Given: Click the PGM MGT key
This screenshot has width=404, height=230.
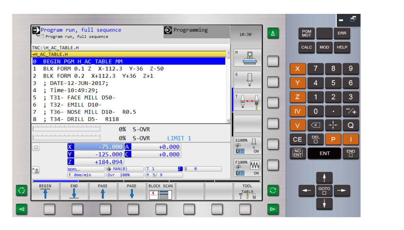Looking at the screenshot, I should pyautogui.click(x=307, y=33).
